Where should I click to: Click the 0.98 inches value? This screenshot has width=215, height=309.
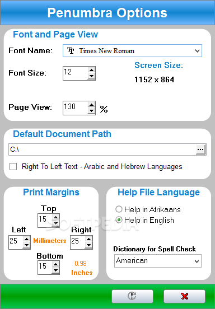point(81,264)
